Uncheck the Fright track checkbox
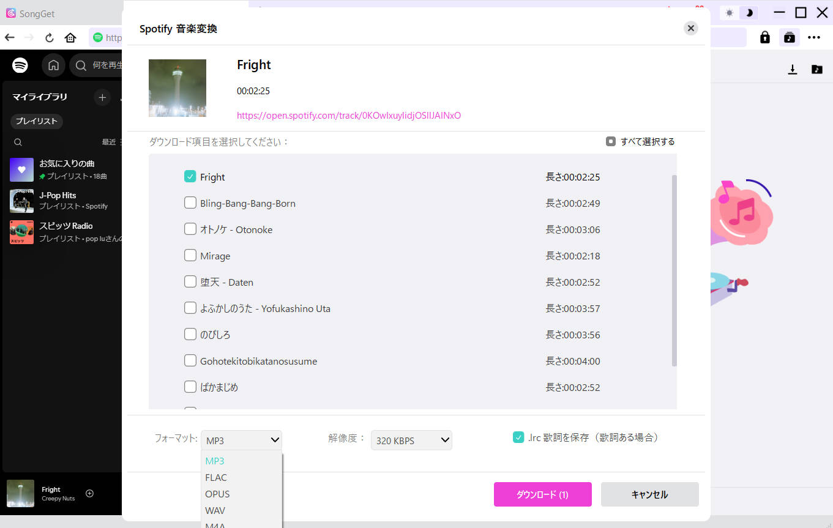 click(190, 176)
